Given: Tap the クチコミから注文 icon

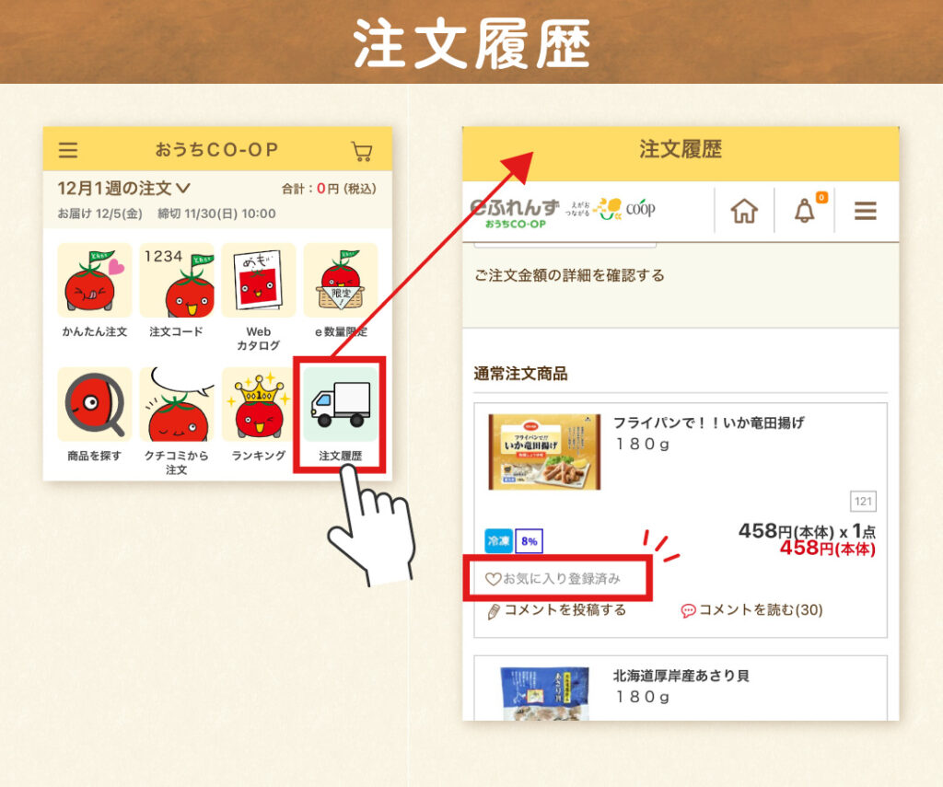Looking at the screenshot, I should point(177,404).
